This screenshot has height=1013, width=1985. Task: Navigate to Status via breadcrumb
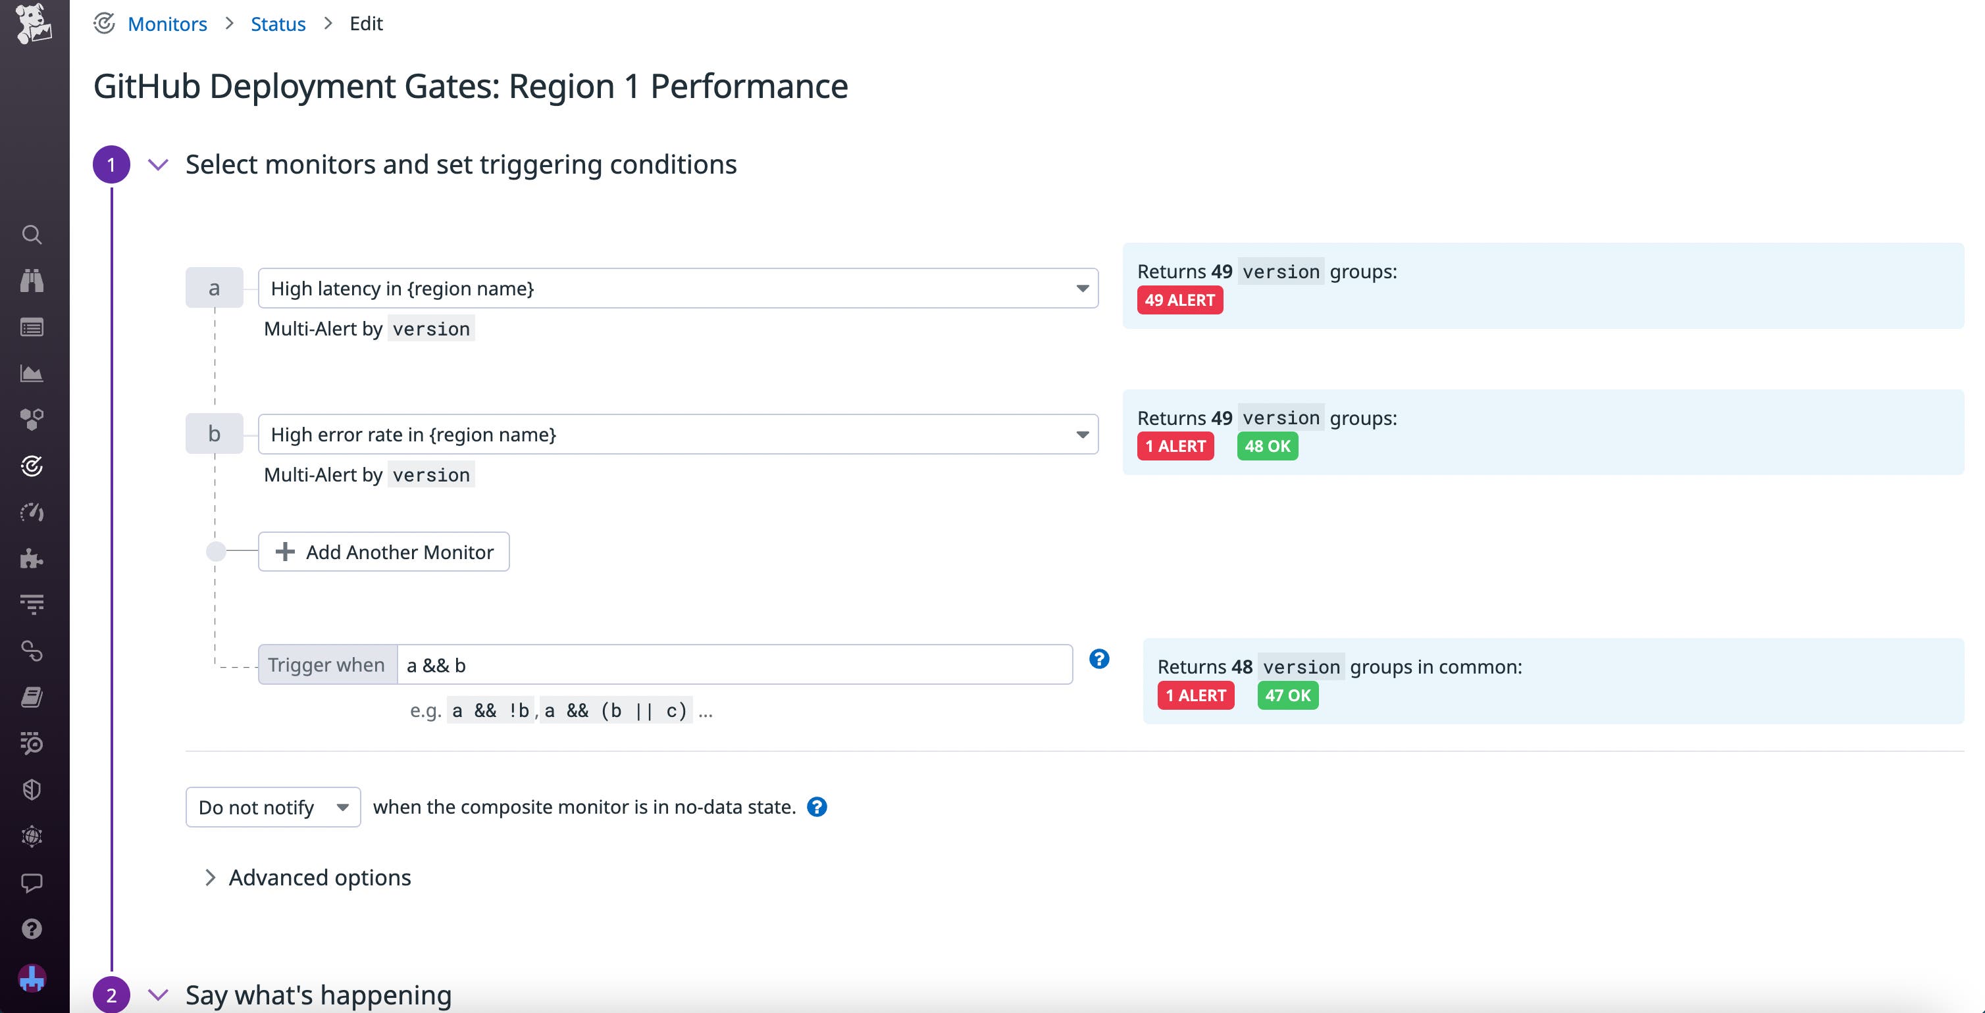click(x=277, y=24)
